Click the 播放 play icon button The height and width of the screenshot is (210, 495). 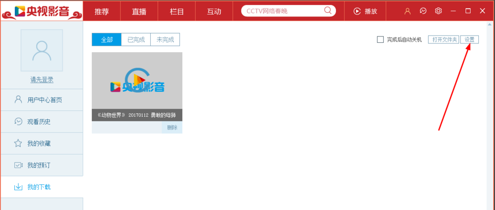[365, 11]
